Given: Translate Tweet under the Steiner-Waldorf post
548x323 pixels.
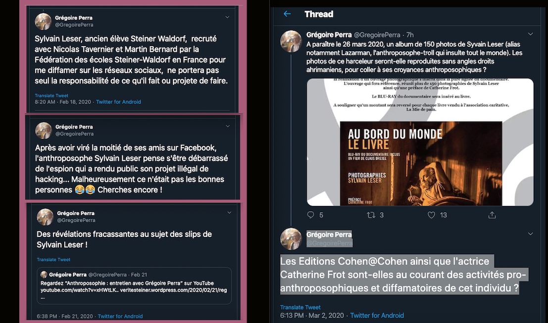Looking at the screenshot, I should 51,95.
